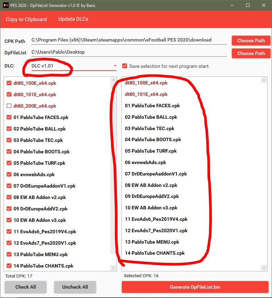Select 09 DrDEuropeAddV2.cpk in selected list
The width and height of the screenshot is (272, 298).
(152, 197)
